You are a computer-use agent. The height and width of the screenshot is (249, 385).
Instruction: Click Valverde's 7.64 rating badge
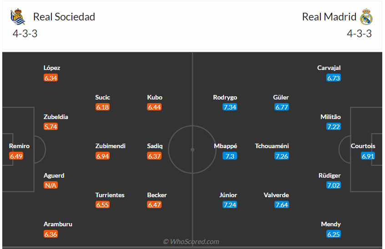click(282, 205)
